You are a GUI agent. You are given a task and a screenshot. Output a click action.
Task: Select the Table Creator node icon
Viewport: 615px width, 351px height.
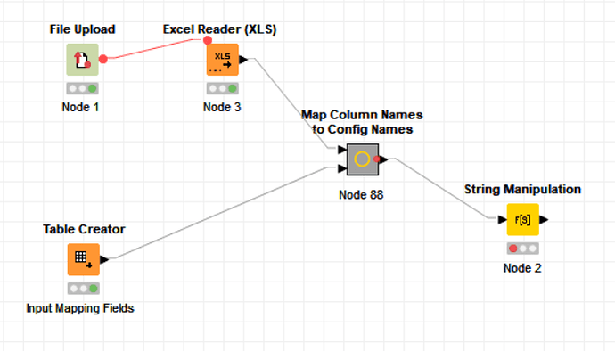[84, 259]
